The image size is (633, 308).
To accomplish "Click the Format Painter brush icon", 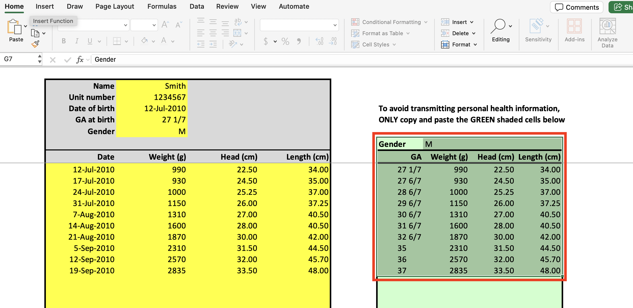I will pyautogui.click(x=35, y=44).
